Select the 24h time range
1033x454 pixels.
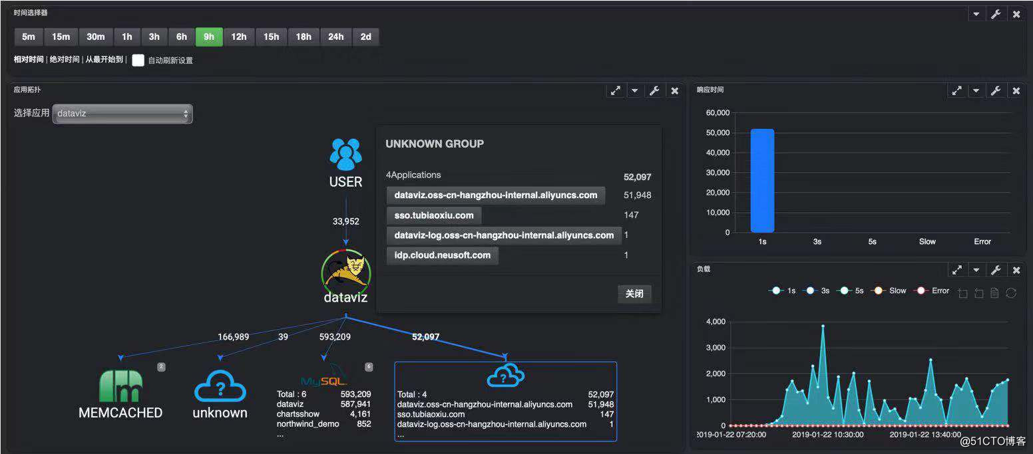336,37
